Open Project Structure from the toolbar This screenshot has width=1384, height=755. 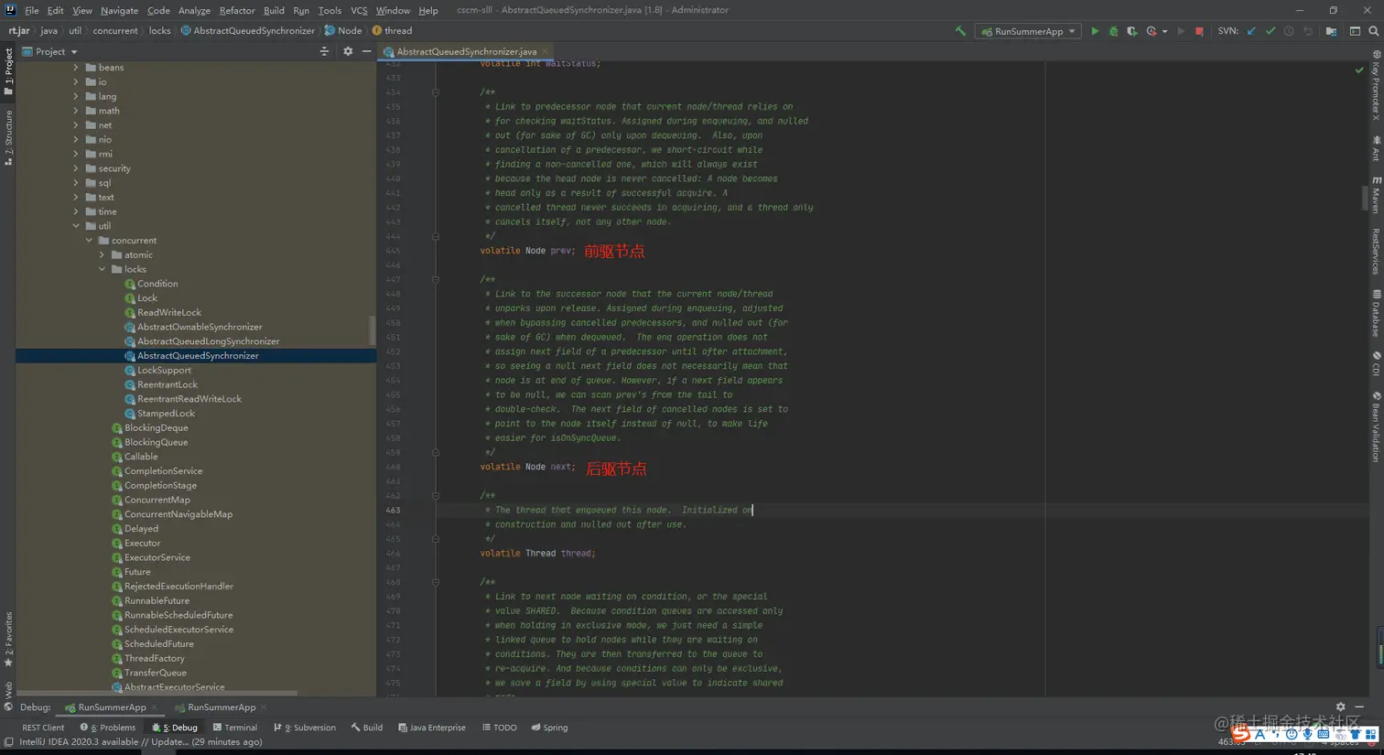(x=1331, y=31)
